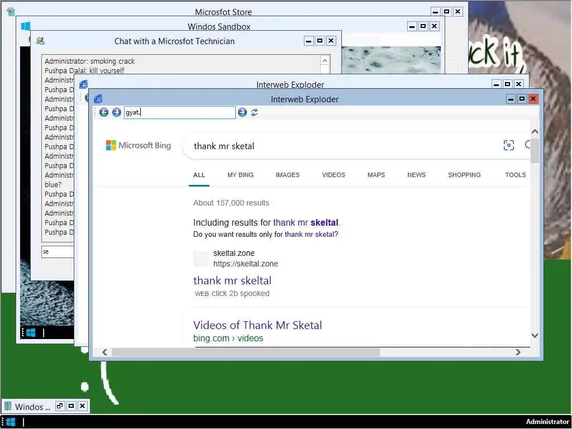The image size is (572, 429).
Task: Select the ALL results tab
Action: pyautogui.click(x=199, y=175)
